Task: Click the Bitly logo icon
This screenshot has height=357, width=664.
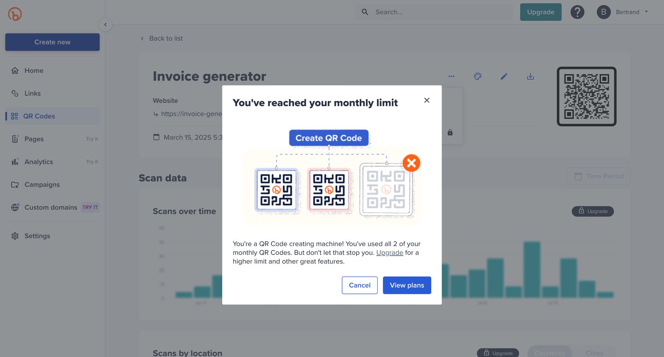Action: tap(14, 14)
